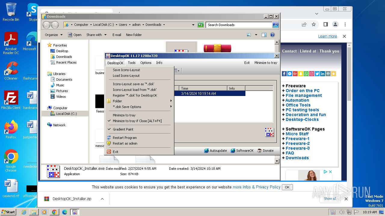Bookmark page with the star icon

pyautogui.click(x=314, y=24)
